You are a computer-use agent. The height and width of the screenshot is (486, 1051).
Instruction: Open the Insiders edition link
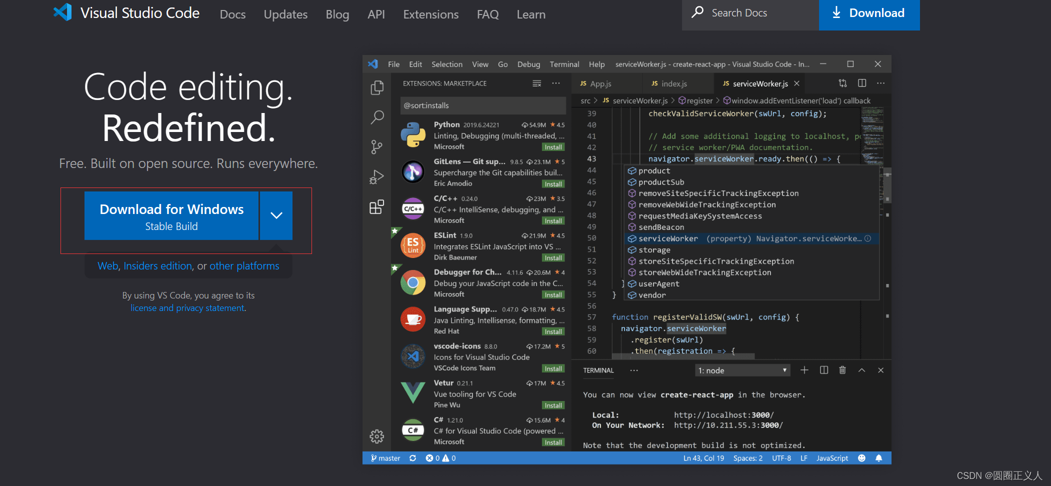tap(157, 266)
